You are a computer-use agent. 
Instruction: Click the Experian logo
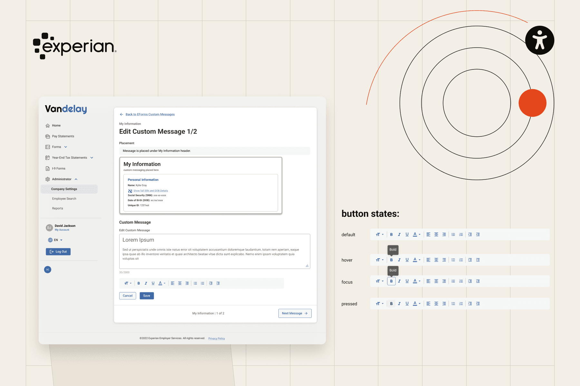coord(74,46)
